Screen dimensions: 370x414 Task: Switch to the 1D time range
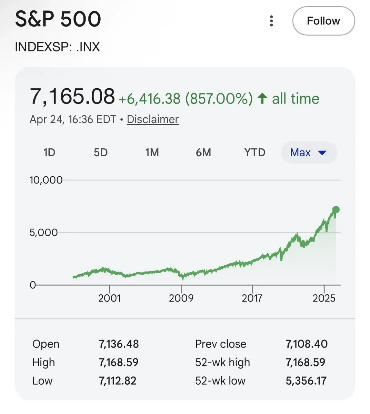[x=49, y=152]
